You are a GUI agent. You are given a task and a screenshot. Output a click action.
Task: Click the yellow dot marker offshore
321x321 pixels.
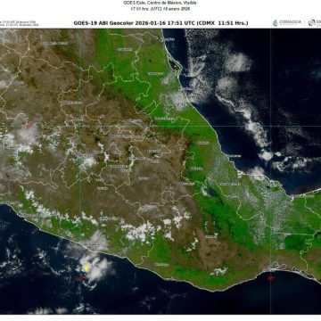pyautogui.click(x=86, y=268)
